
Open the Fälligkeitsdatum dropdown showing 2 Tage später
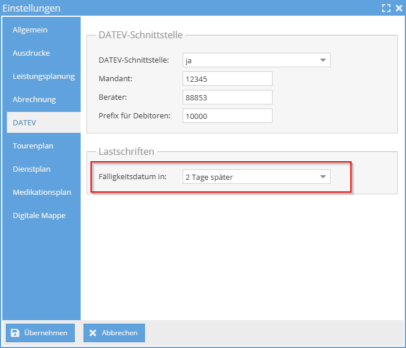pyautogui.click(x=256, y=177)
